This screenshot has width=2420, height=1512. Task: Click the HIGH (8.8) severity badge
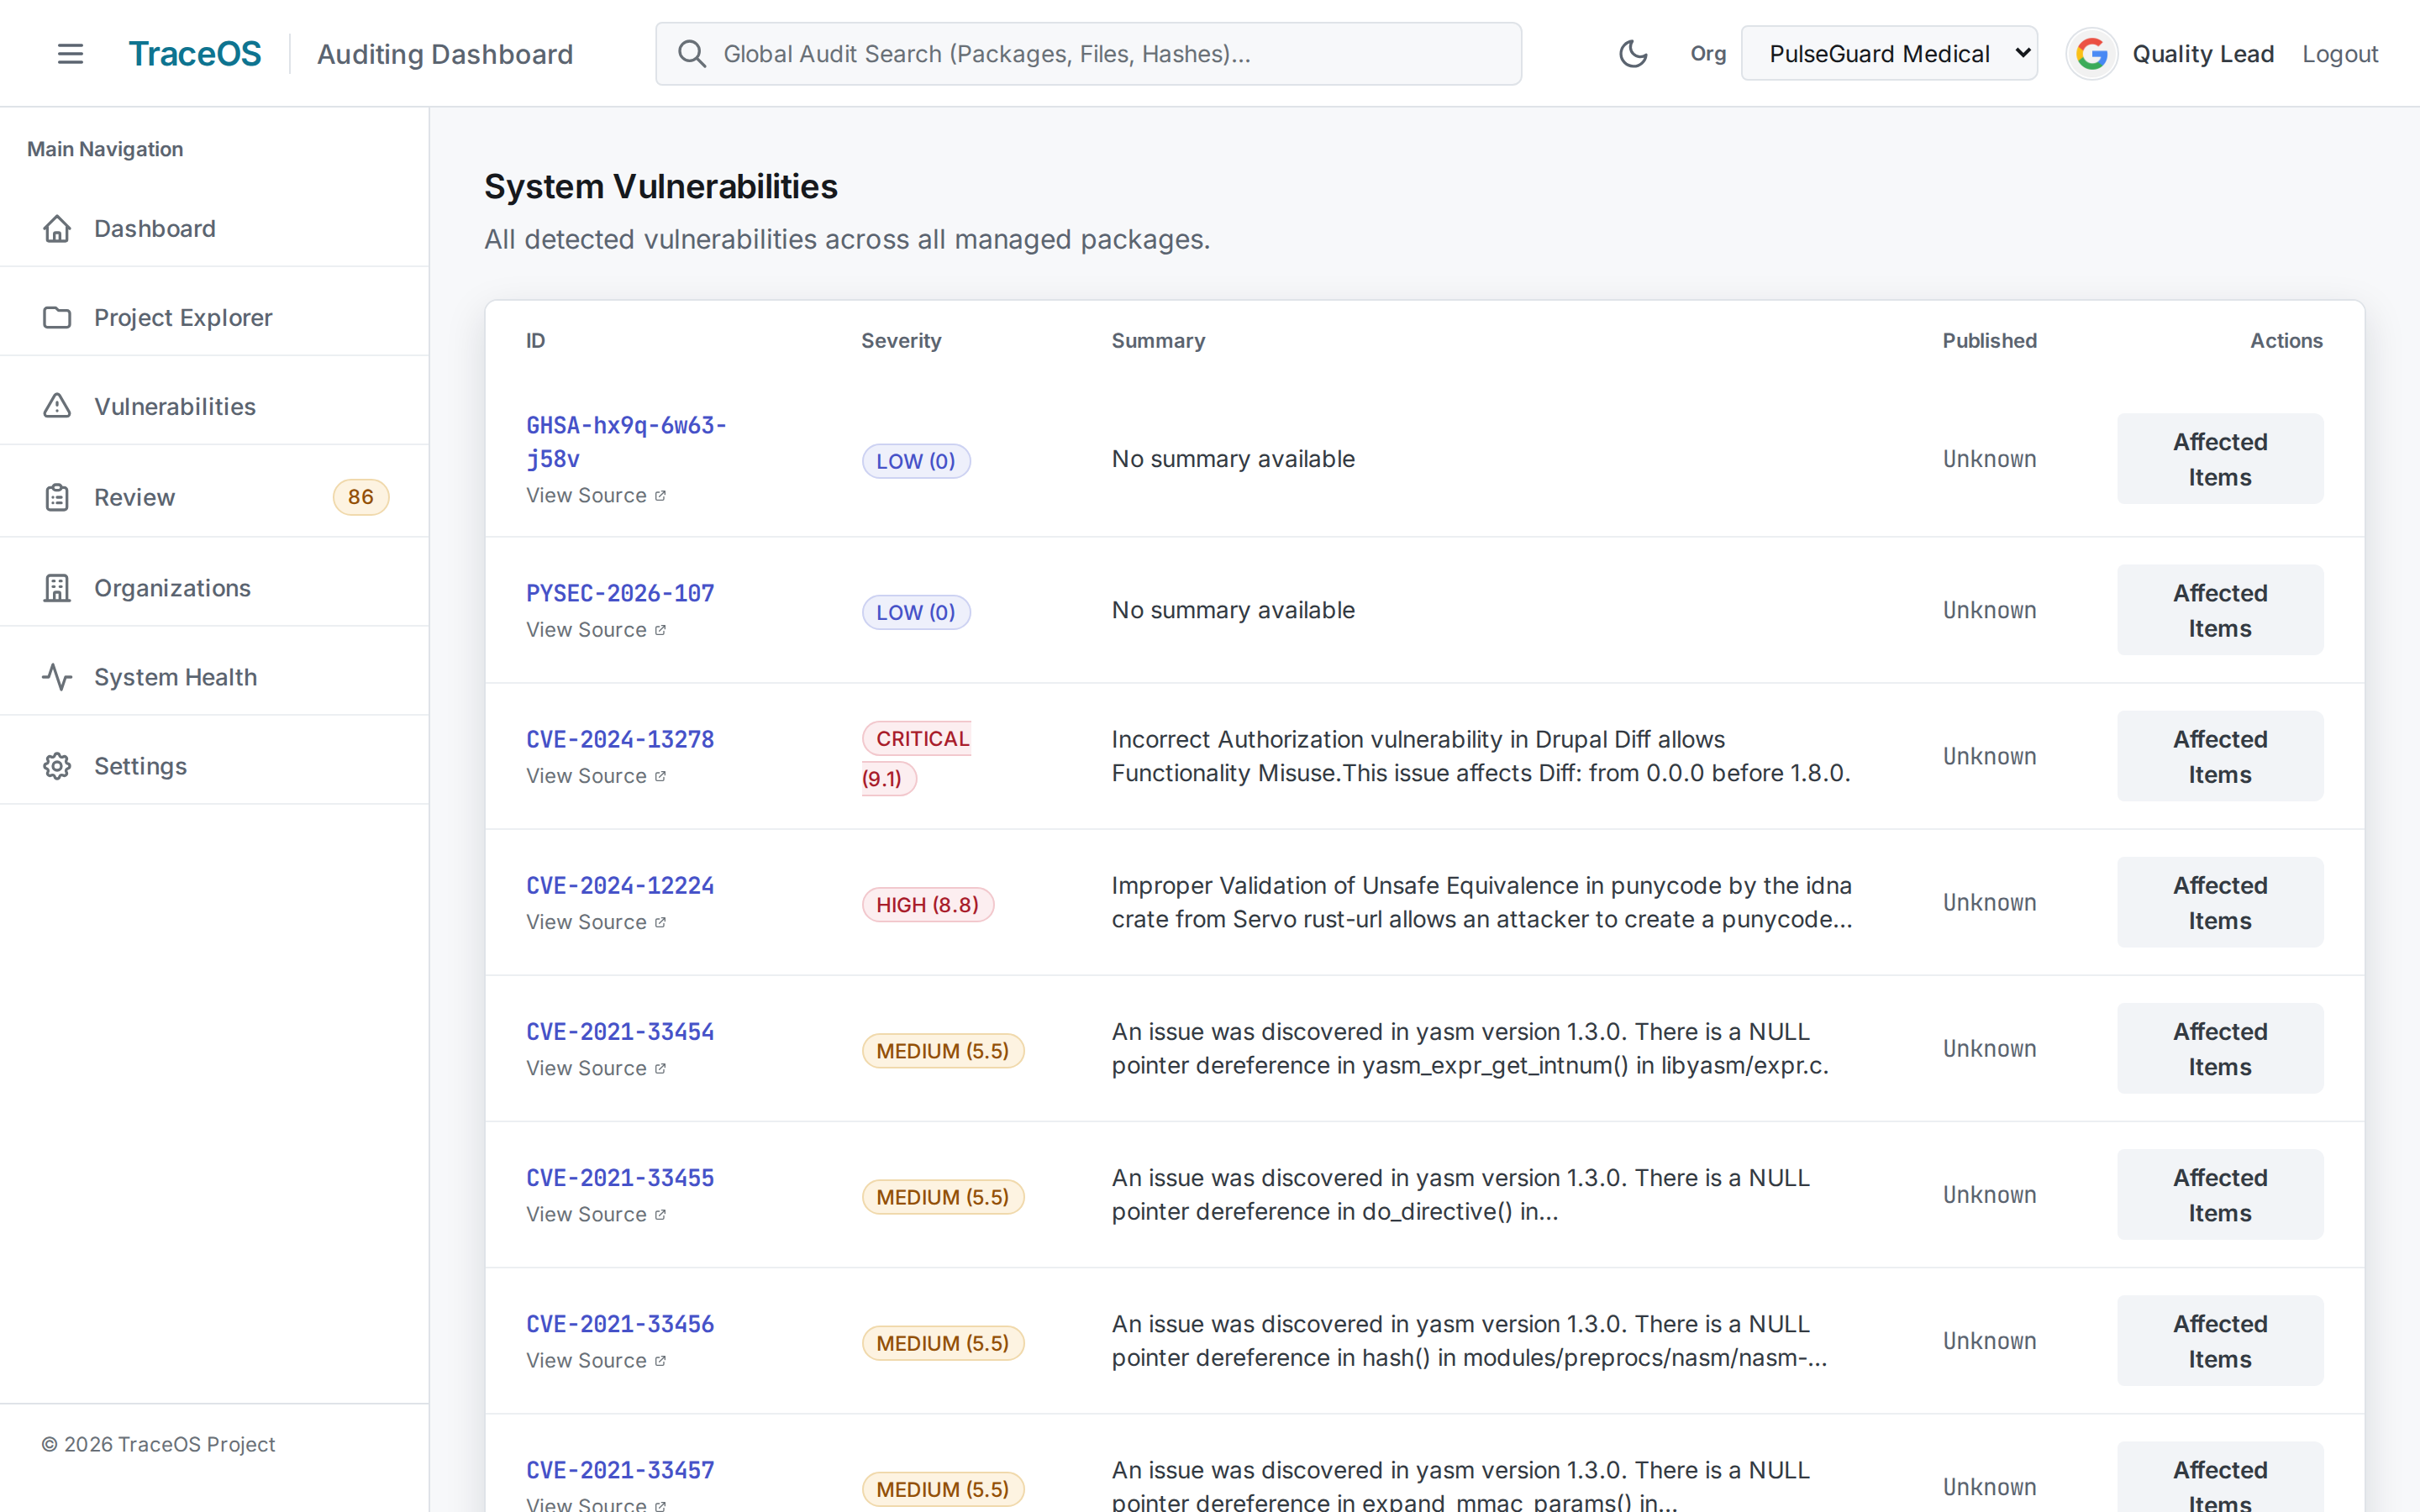pos(927,905)
